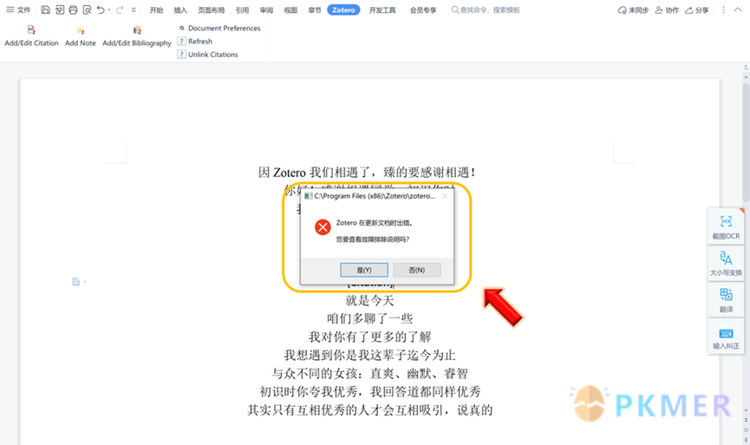Switch to the 审阅 ribbon tab
750x445 pixels.
tap(266, 10)
